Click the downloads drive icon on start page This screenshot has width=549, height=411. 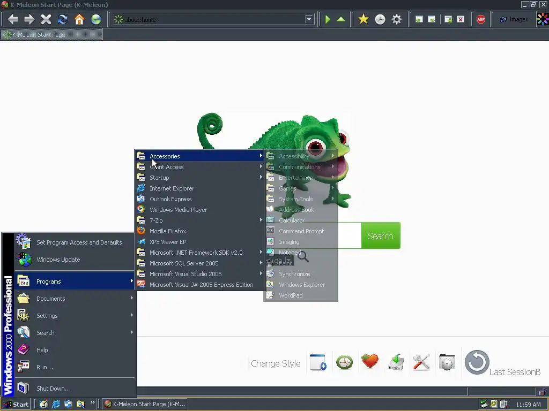pos(396,362)
